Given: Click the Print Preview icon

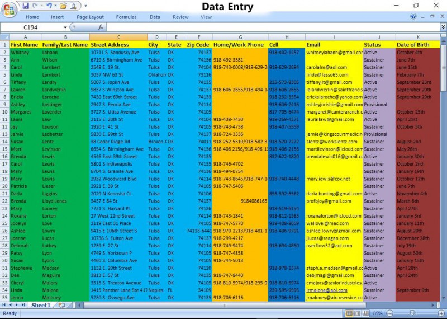Looking at the screenshot, I should 73,6.
